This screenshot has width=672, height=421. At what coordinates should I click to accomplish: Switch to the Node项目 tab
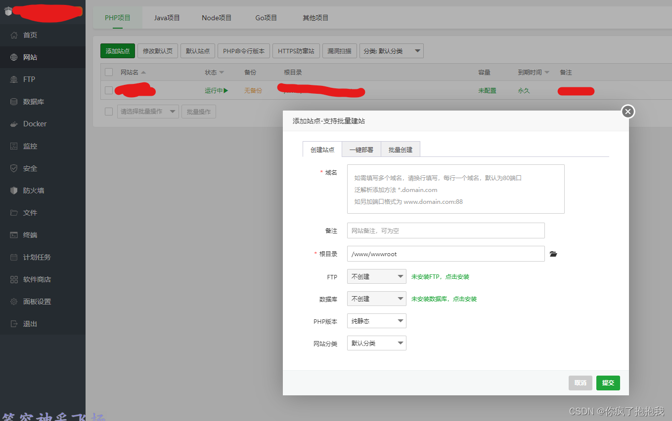coord(217,18)
